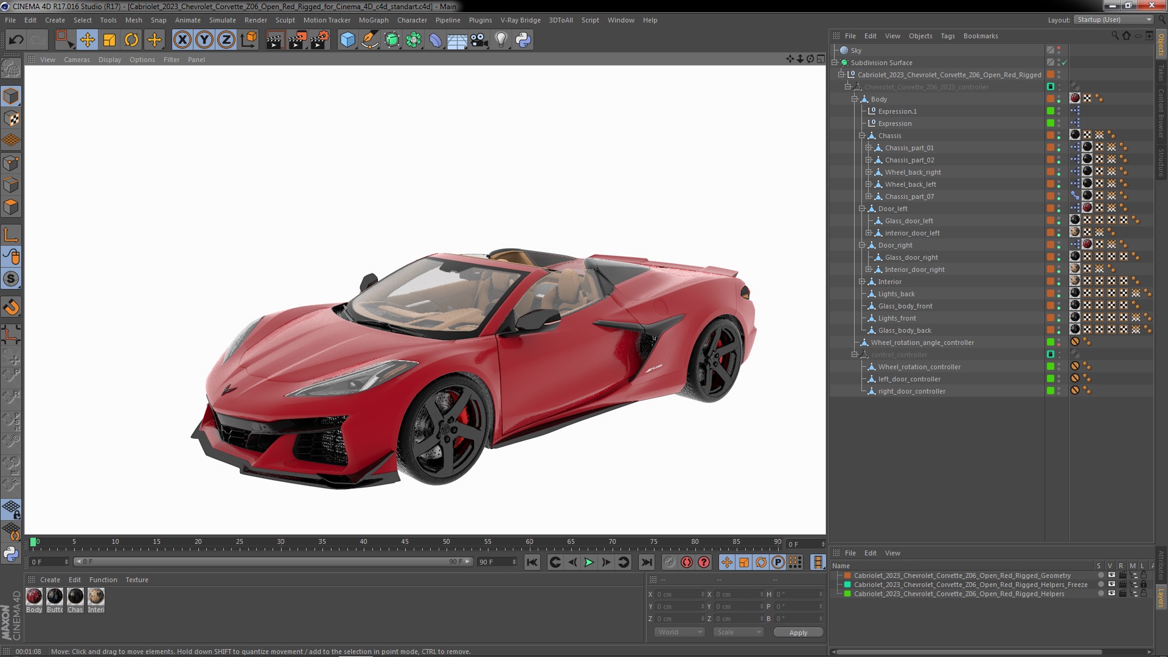1168x657 pixels.
Task: Open viewport Cameras menu
Action: tap(77, 60)
